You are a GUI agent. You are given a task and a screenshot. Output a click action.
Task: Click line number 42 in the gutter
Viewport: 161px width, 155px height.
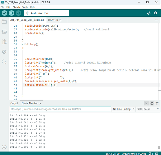coord(16,85)
